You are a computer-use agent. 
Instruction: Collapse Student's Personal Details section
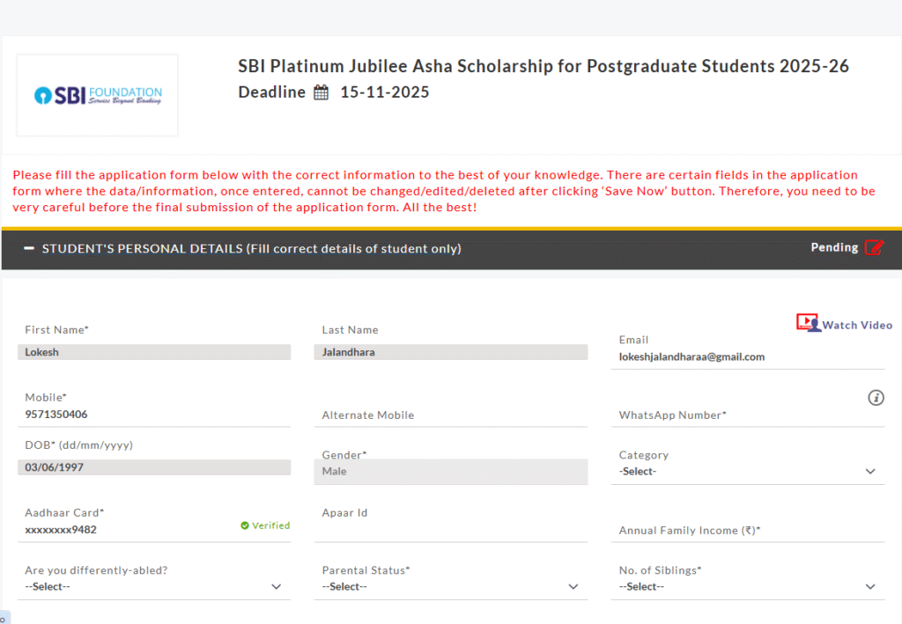(x=29, y=248)
